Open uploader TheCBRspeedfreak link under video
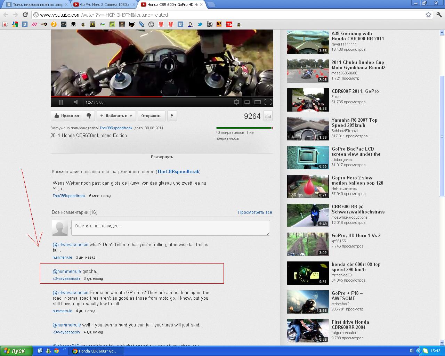This screenshot has height=356, width=445. tap(116, 128)
